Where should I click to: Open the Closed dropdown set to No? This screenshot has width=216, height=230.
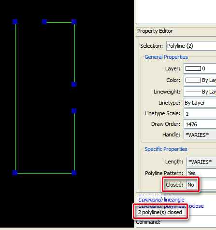202,185
